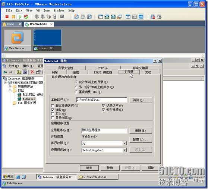208x189 pixels.
Task: Open the 执行权限 dropdown
Action: (125, 143)
